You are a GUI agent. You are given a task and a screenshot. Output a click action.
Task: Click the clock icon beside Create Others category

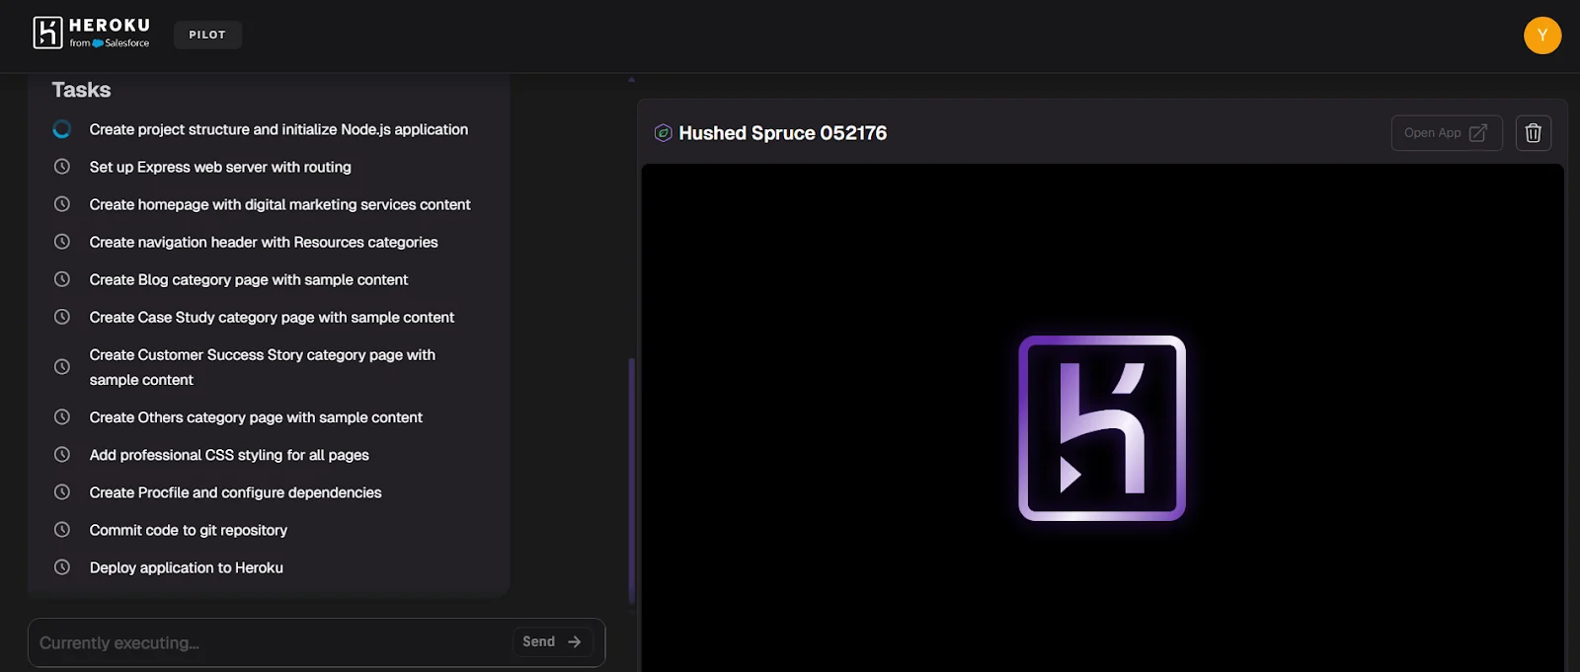pos(61,417)
